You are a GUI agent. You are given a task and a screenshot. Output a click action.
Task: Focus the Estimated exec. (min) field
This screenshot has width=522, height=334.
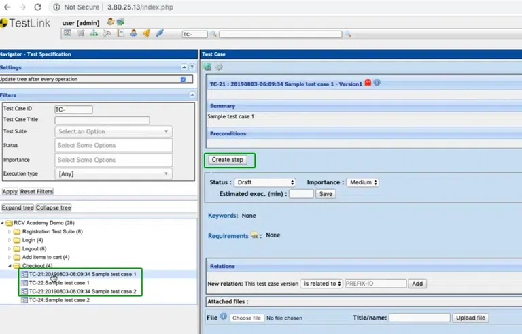[301, 194]
